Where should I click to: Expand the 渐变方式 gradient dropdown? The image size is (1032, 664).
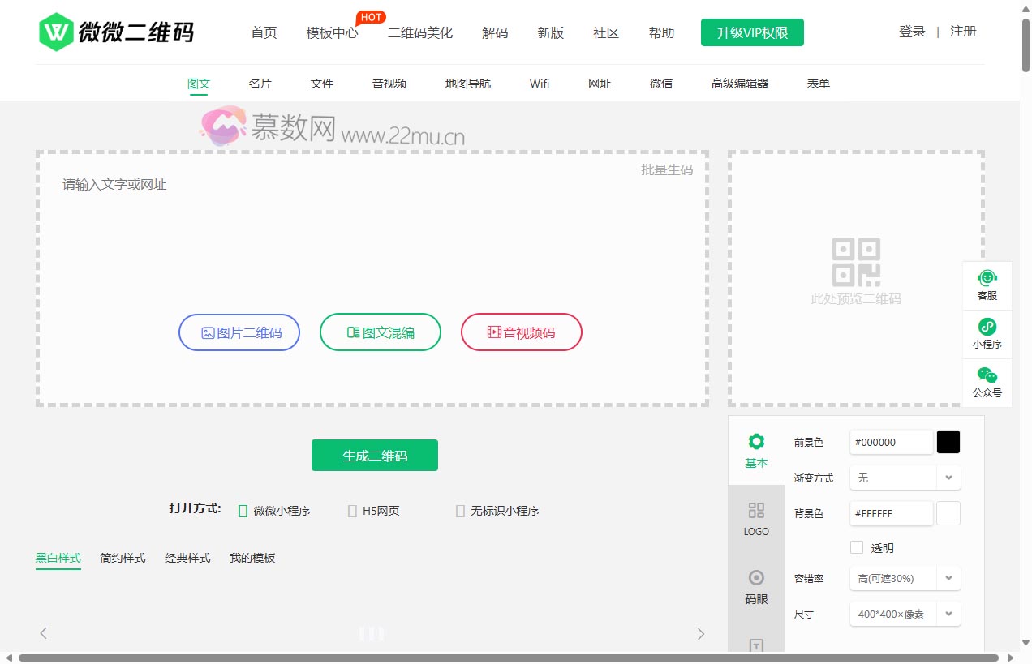click(905, 478)
